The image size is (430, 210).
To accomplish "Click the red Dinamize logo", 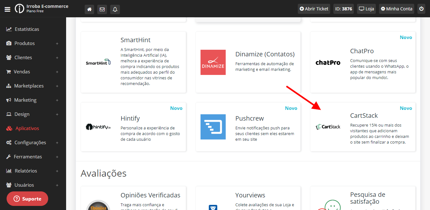I will (213, 62).
